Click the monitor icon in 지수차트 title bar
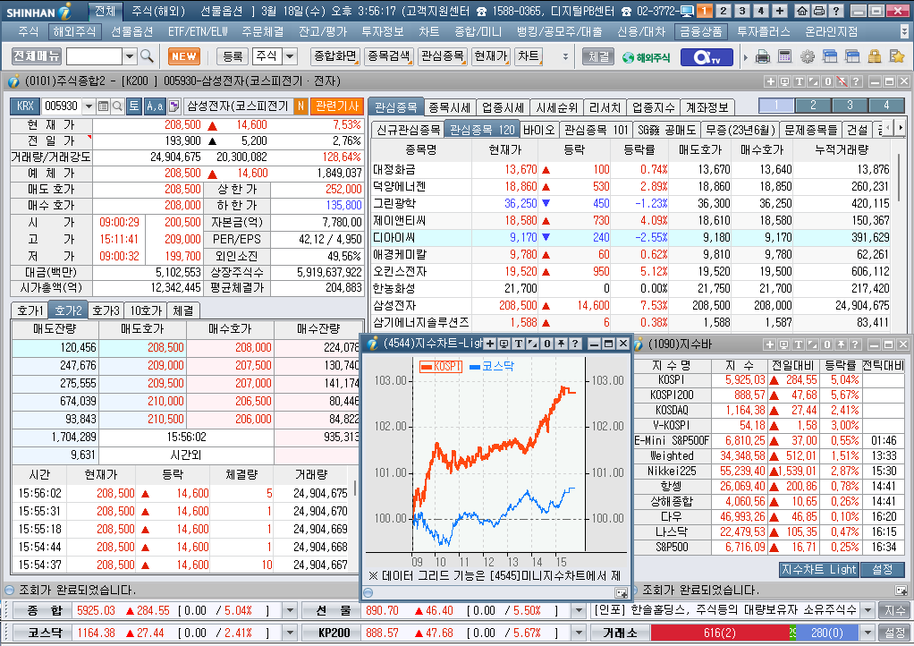The width and height of the screenshot is (914, 646). (x=504, y=344)
